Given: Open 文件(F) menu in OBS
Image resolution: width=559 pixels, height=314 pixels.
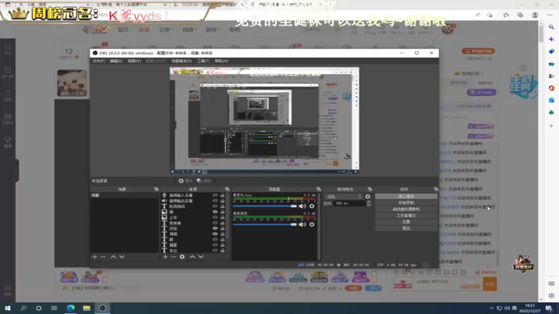Looking at the screenshot, I should click(99, 61).
